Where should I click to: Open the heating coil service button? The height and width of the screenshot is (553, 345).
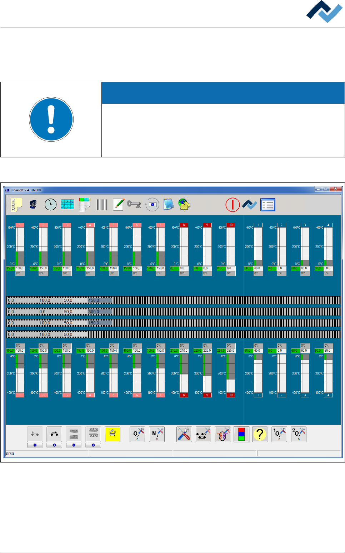222,434
